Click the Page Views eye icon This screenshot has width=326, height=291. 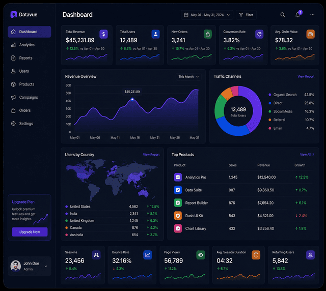[x=200, y=255]
